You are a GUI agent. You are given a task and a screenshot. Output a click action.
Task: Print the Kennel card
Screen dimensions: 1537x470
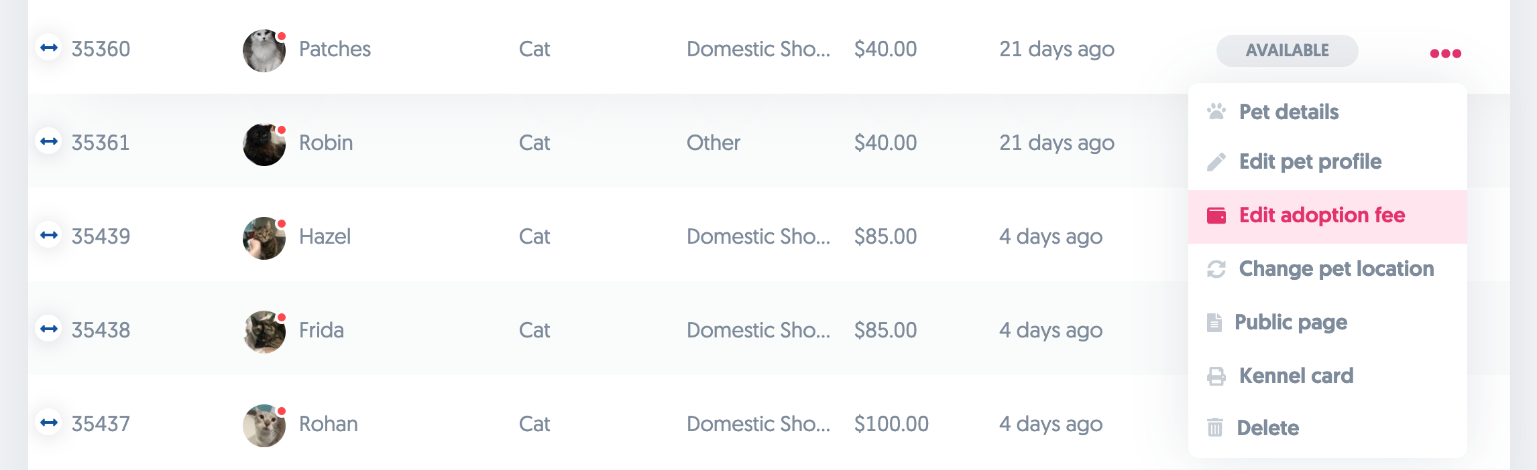pos(1296,376)
